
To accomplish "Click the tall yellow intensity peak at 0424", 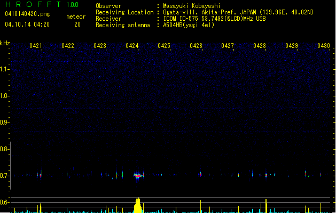I will 138,206.
